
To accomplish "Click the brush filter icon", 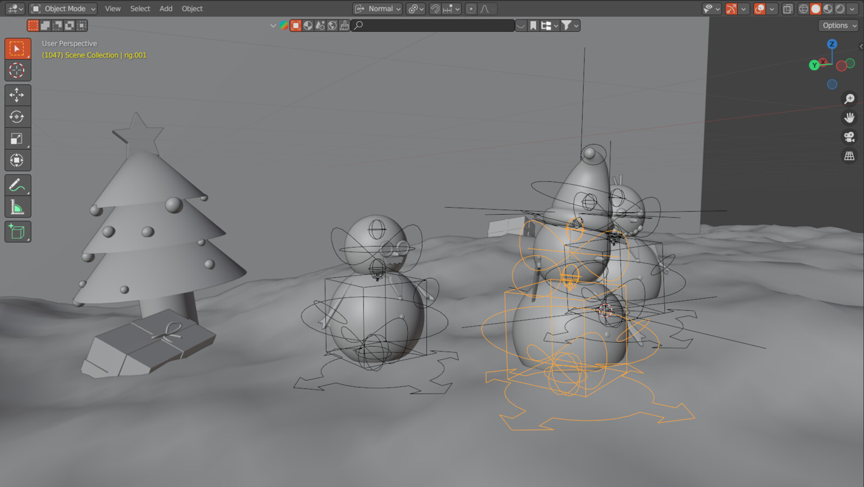I will click(x=344, y=25).
